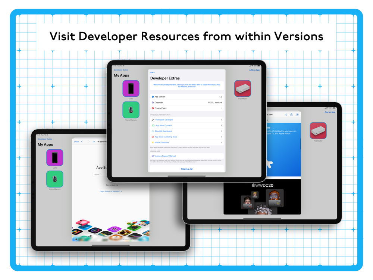Open App Store Connect link
This screenshot has height=280, width=373.
pos(164,125)
